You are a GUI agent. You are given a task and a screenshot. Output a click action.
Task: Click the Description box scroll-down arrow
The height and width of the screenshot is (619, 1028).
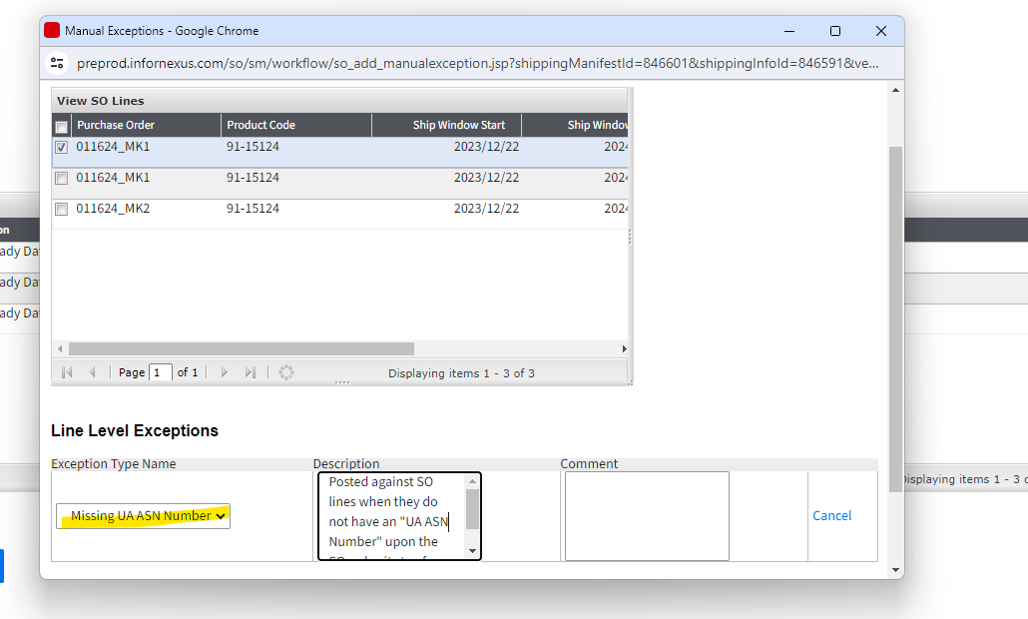(x=473, y=551)
